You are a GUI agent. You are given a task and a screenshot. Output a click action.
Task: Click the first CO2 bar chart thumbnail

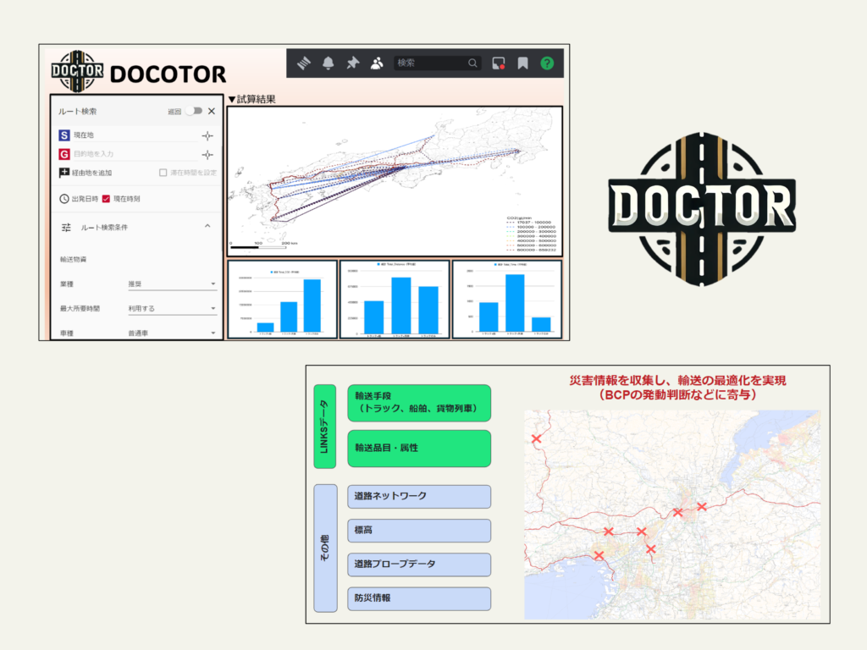[282, 299]
